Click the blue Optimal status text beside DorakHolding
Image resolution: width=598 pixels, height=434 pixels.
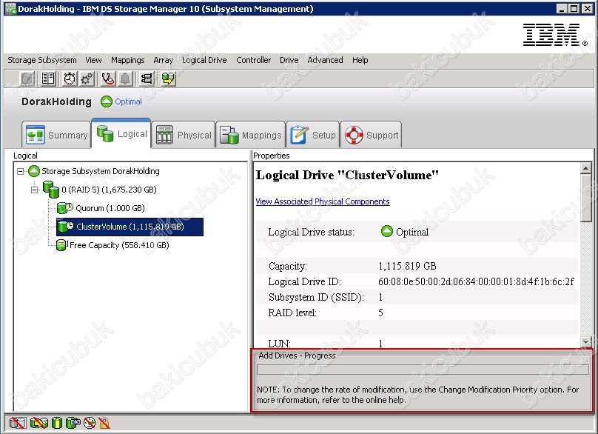pyautogui.click(x=129, y=101)
